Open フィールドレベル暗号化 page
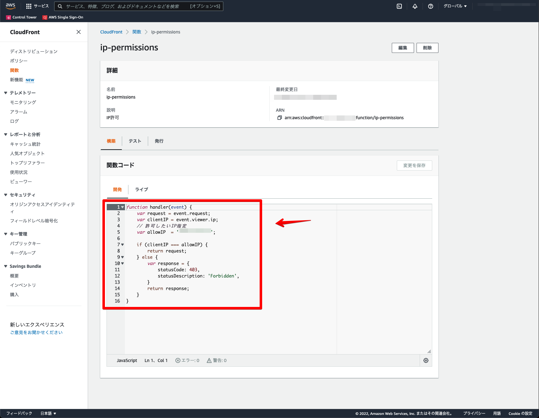The image size is (539, 418). click(x=34, y=221)
